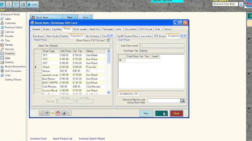Click the UI button next to Advanced Data Entry
This screenshot has width=252, height=141.
coord(241,4)
